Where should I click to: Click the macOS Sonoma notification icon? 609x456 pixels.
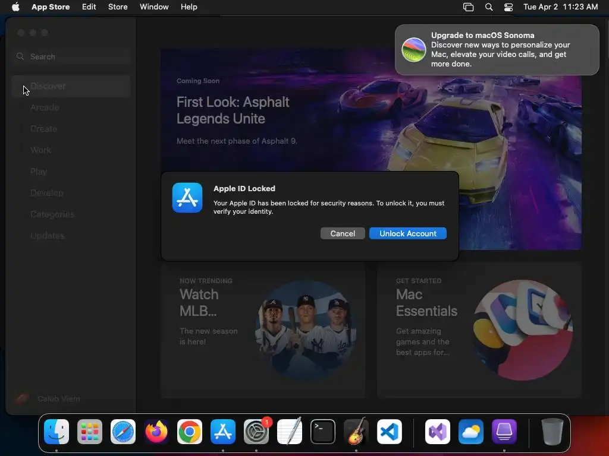pyautogui.click(x=414, y=50)
